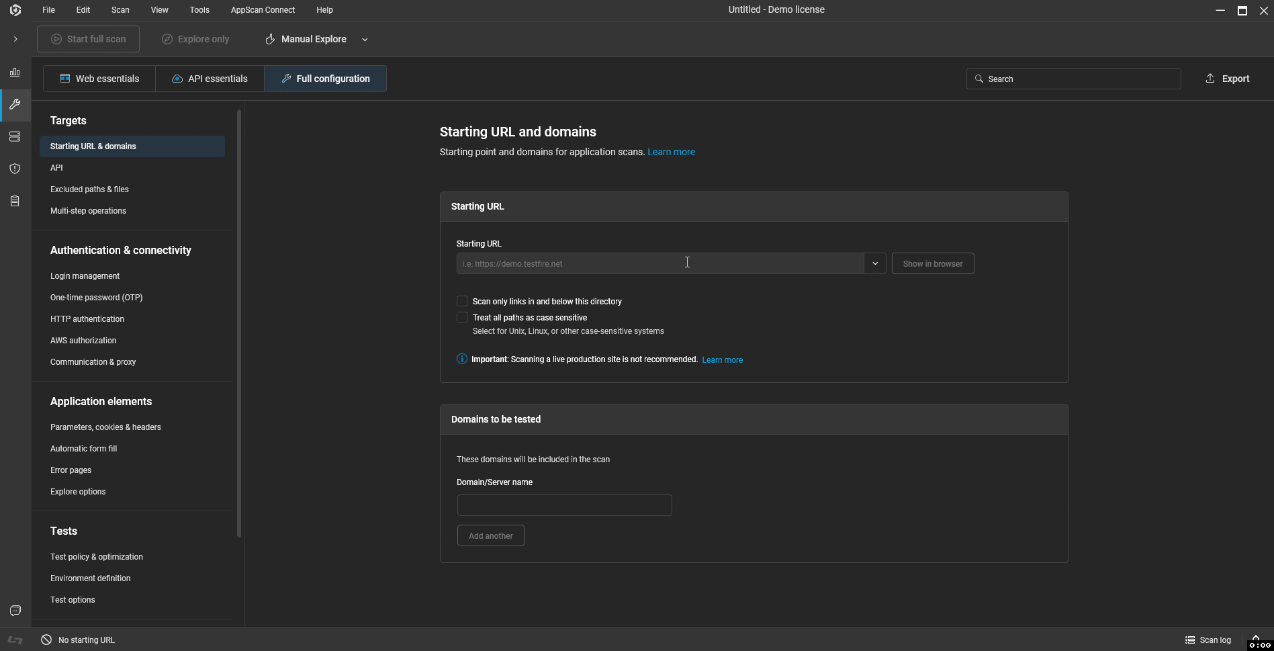
Task: Open the chat feedback icon in sidebar
Action: coord(15,611)
